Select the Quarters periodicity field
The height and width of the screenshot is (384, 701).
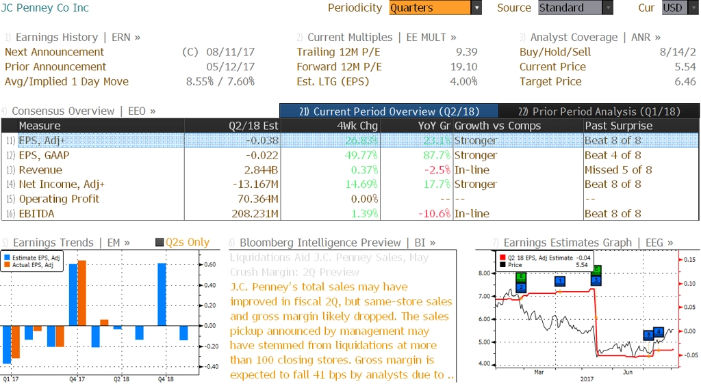[x=430, y=8]
